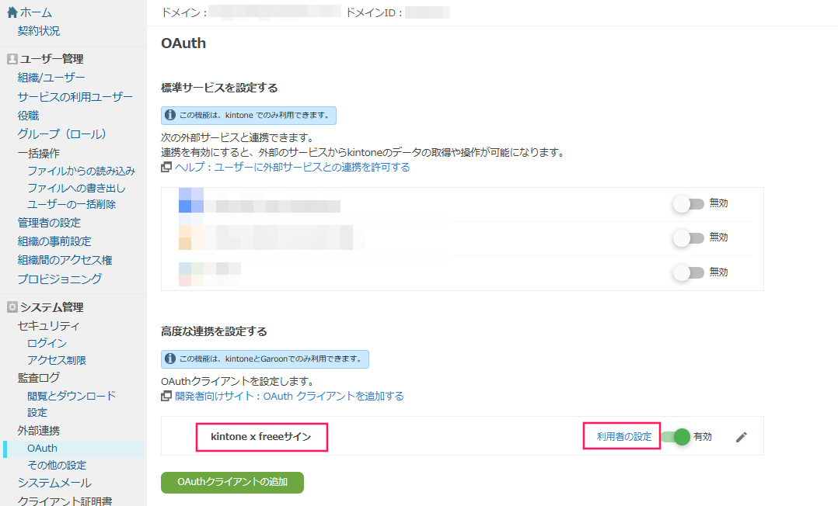Open その他の設定 under 外部連携
The width and height of the screenshot is (838, 506).
(57, 466)
